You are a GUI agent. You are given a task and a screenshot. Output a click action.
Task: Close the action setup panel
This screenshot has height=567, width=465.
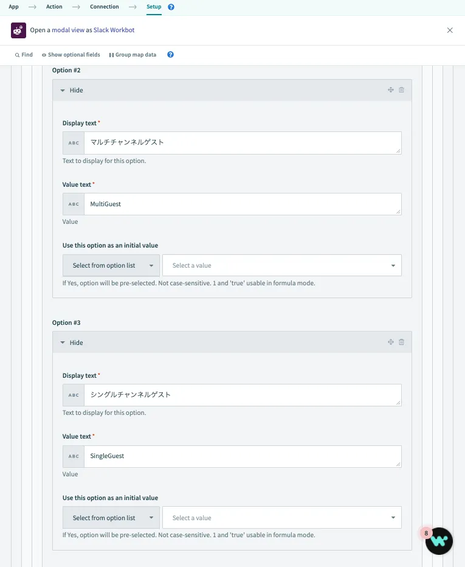(x=450, y=30)
